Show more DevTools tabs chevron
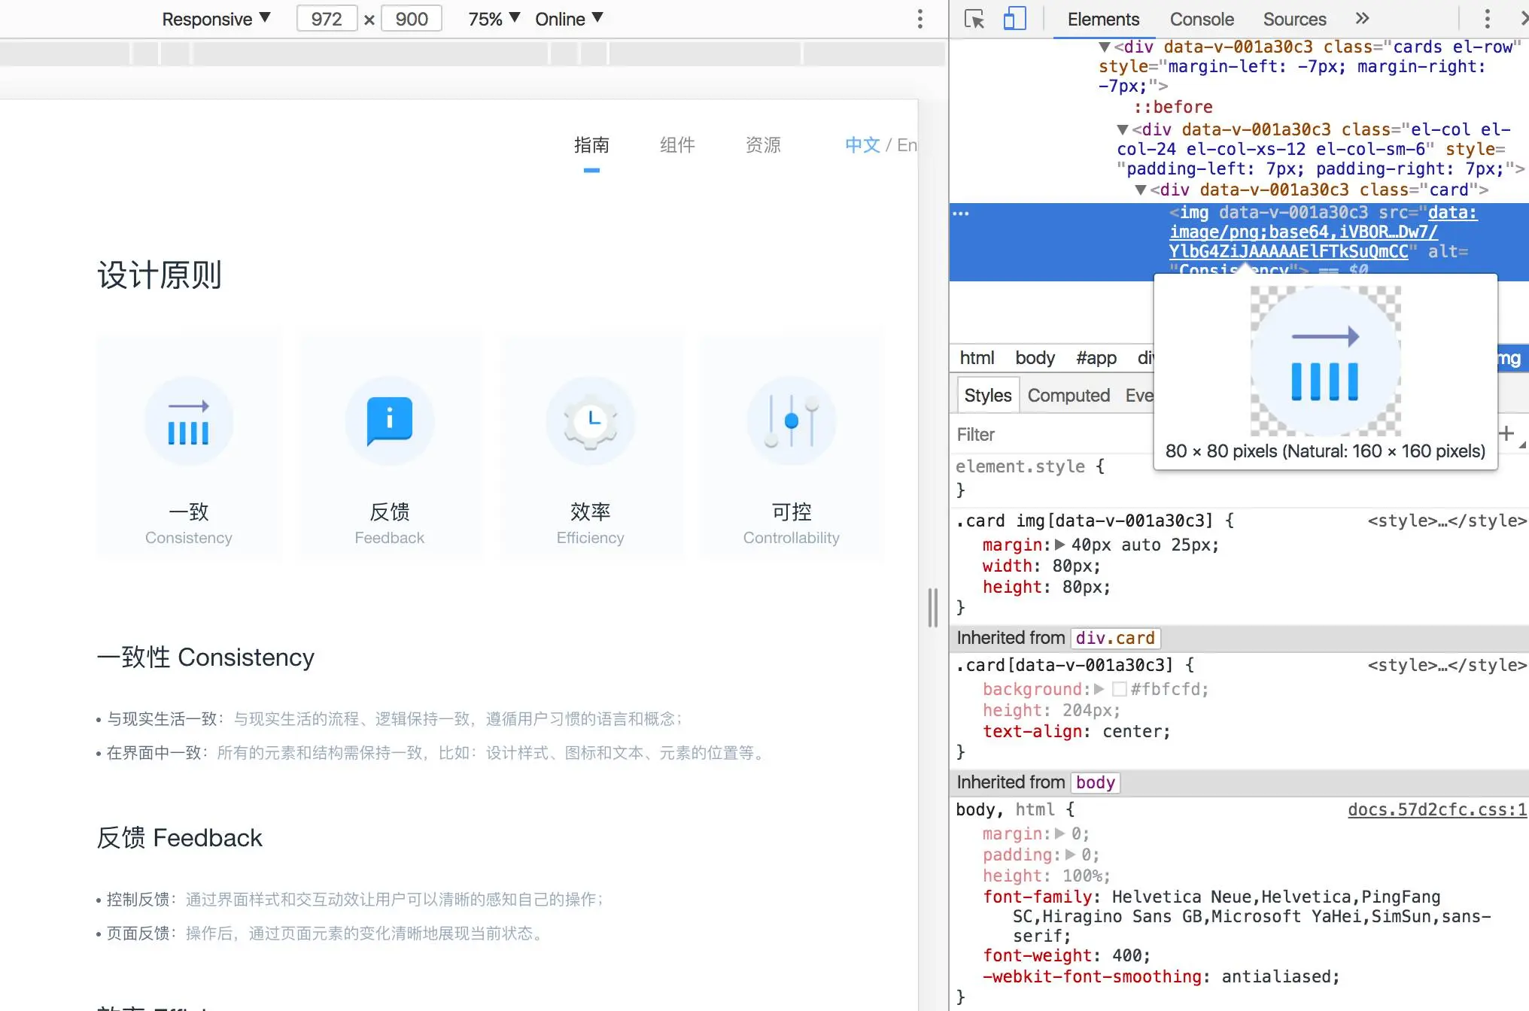This screenshot has height=1011, width=1529. point(1362,19)
